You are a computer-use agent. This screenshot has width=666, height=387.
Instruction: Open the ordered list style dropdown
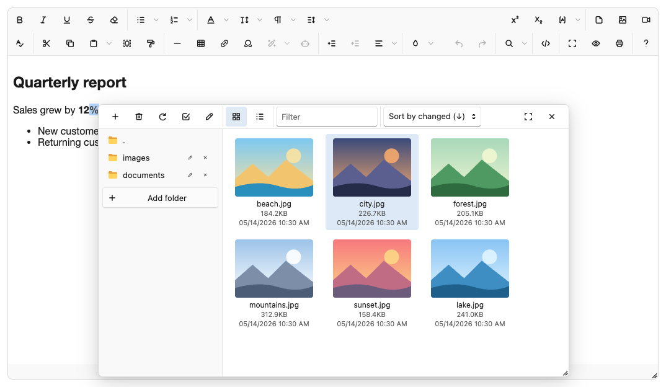189,20
